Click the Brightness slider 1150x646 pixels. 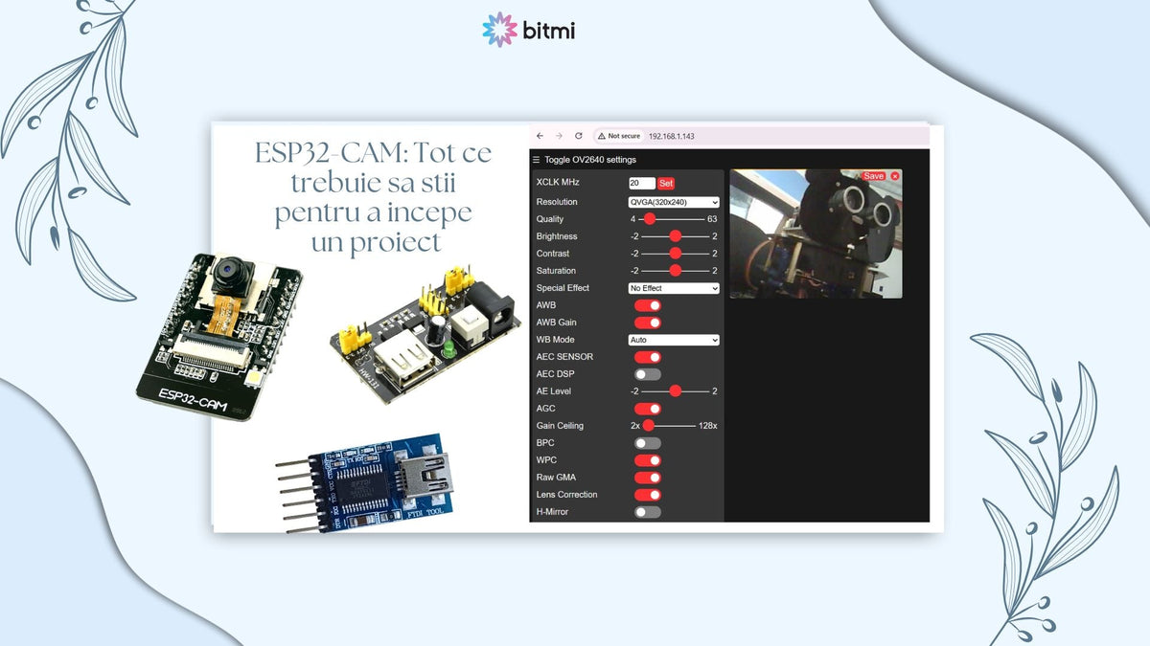pos(675,236)
